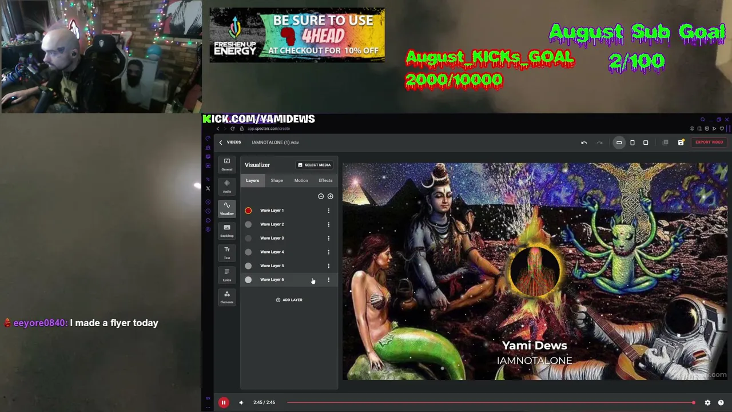
Task: Open options menu for Wave Layer 2
Action: click(328, 224)
